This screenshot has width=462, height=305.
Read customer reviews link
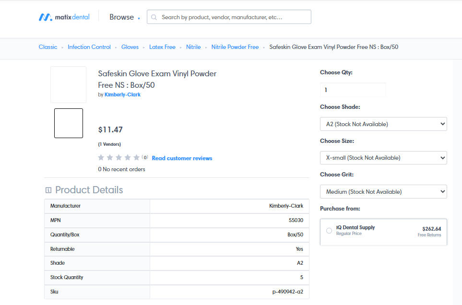click(182, 158)
